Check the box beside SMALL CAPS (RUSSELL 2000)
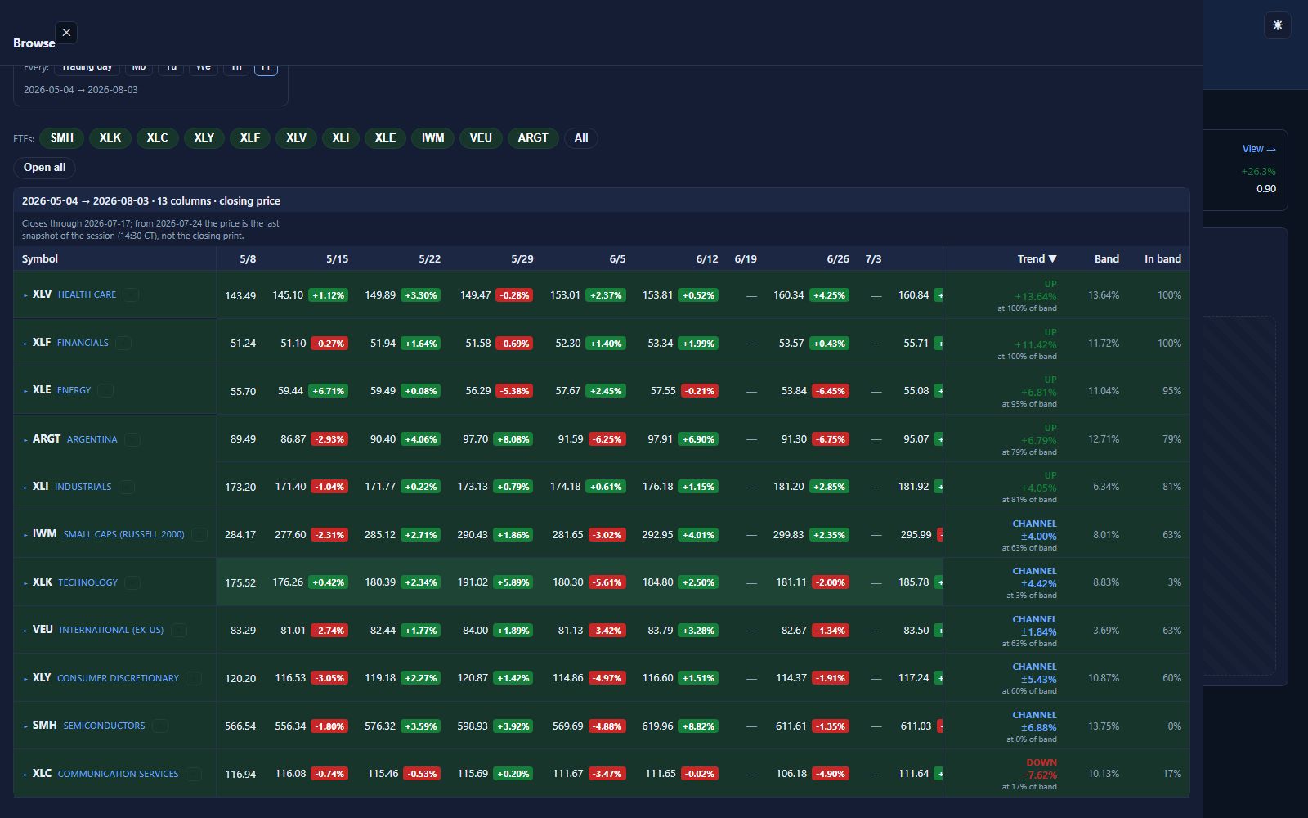Screen dimensions: 1308x818 pyautogui.click(x=199, y=534)
